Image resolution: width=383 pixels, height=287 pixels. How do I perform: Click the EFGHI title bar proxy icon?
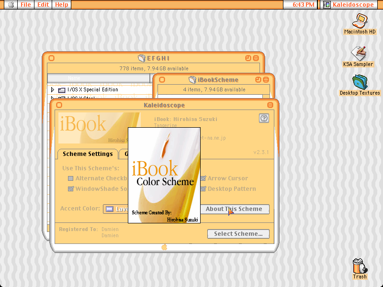coord(141,58)
